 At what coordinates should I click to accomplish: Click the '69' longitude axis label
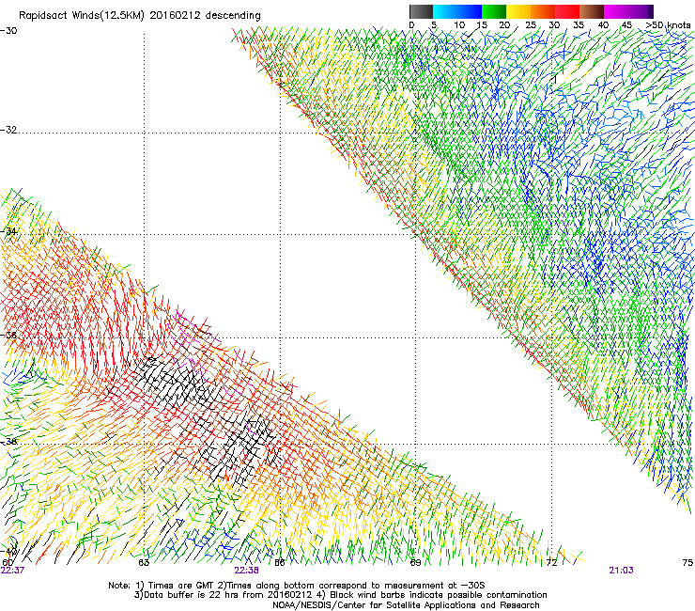point(415,563)
